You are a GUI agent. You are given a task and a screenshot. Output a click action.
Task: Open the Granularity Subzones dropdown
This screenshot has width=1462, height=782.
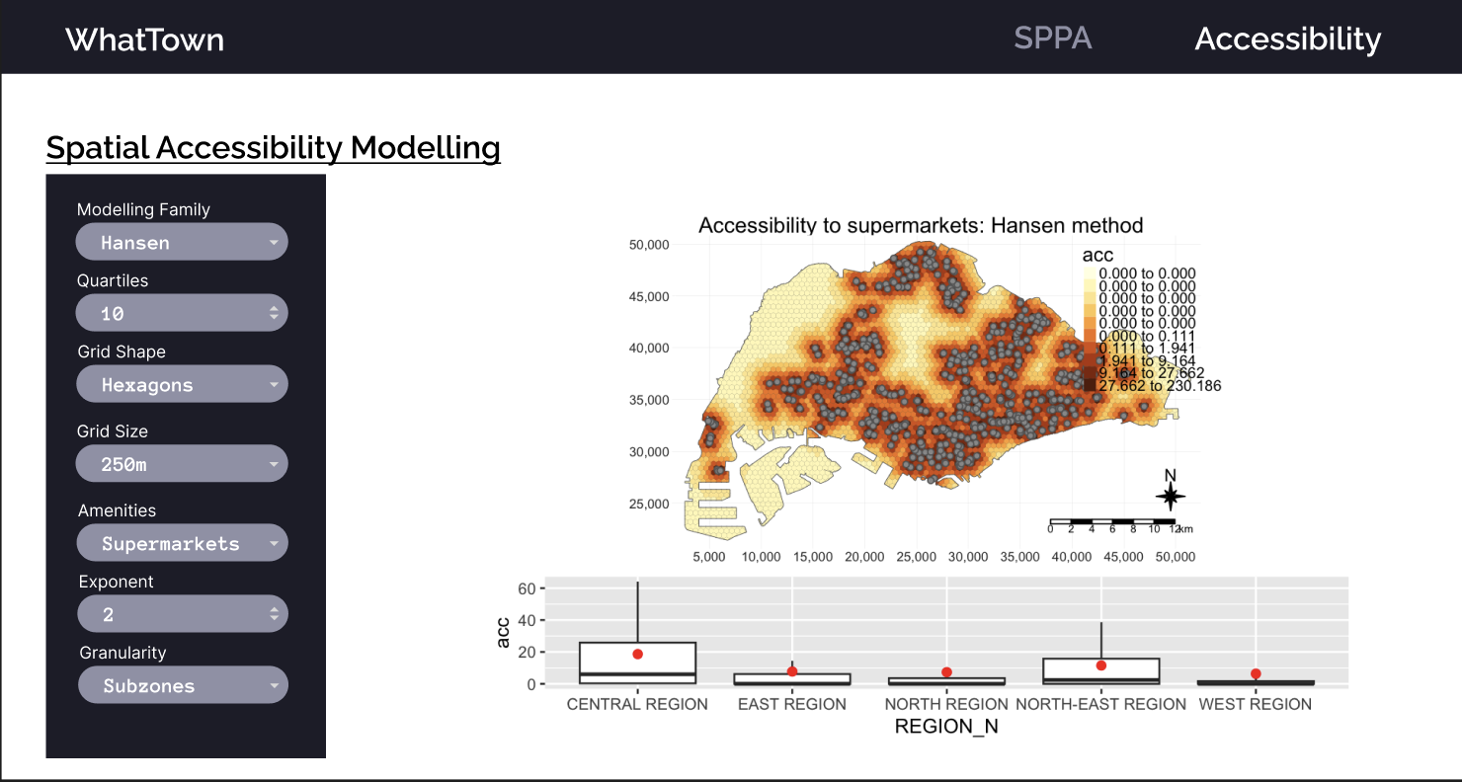182,685
